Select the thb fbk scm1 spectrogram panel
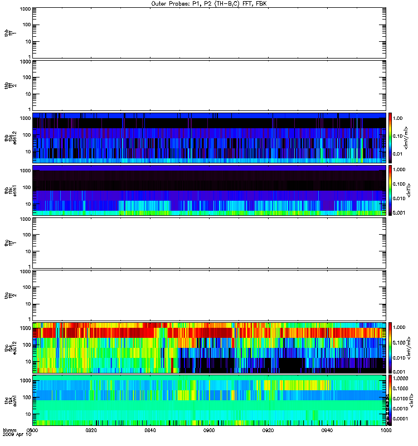 [x=209, y=190]
